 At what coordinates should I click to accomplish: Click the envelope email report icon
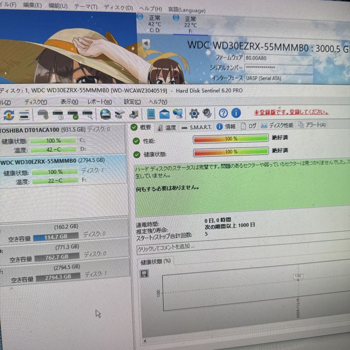tap(164, 113)
